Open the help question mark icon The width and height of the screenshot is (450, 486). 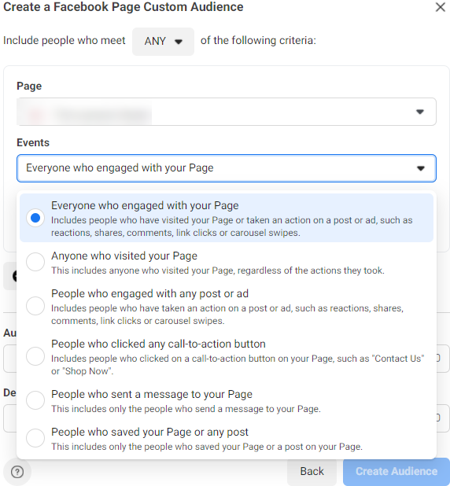click(x=17, y=472)
